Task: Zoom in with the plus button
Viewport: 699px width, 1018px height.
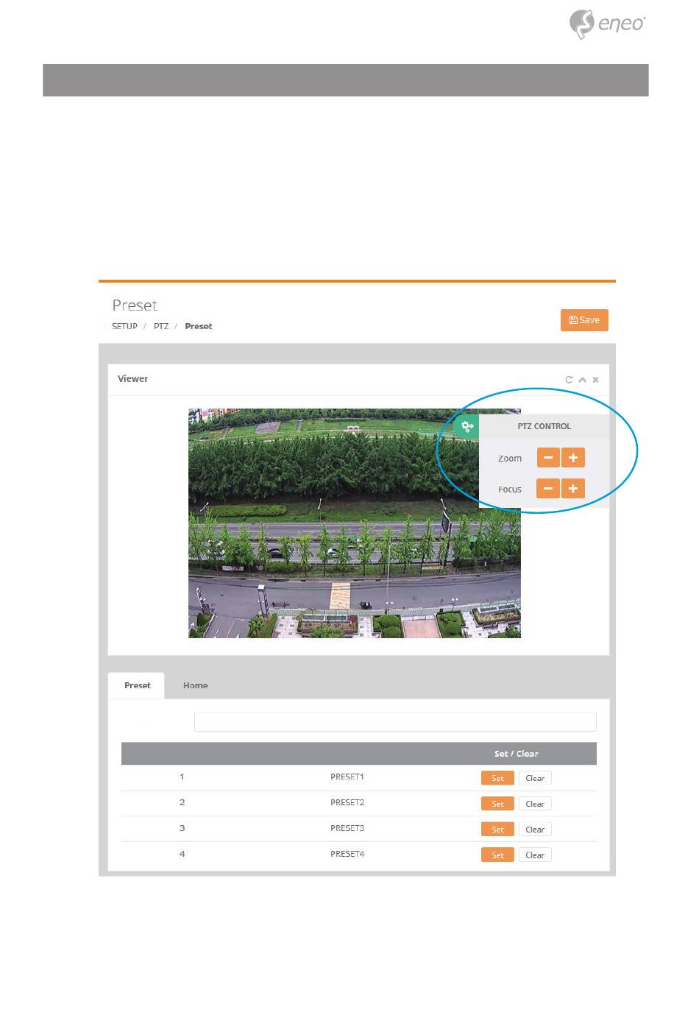Action: click(x=573, y=458)
